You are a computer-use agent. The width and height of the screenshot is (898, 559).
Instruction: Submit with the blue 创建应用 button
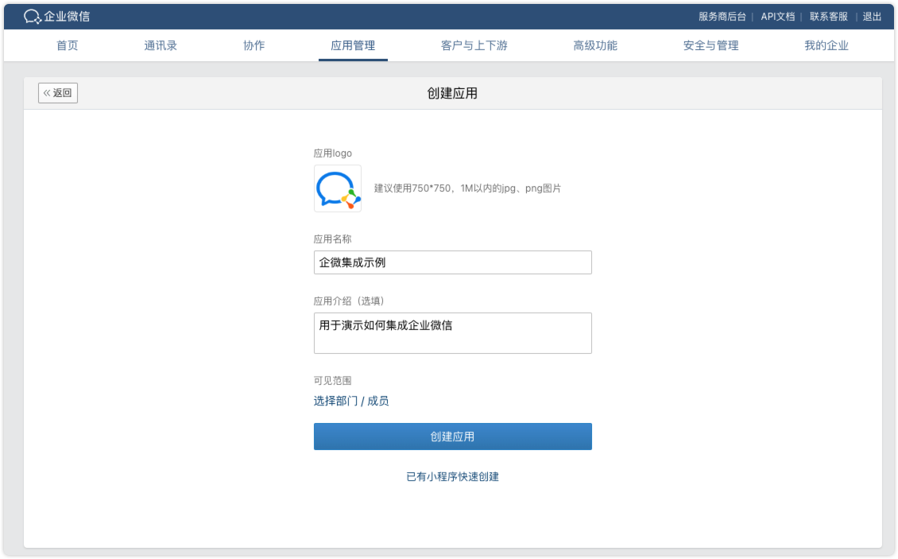452,437
